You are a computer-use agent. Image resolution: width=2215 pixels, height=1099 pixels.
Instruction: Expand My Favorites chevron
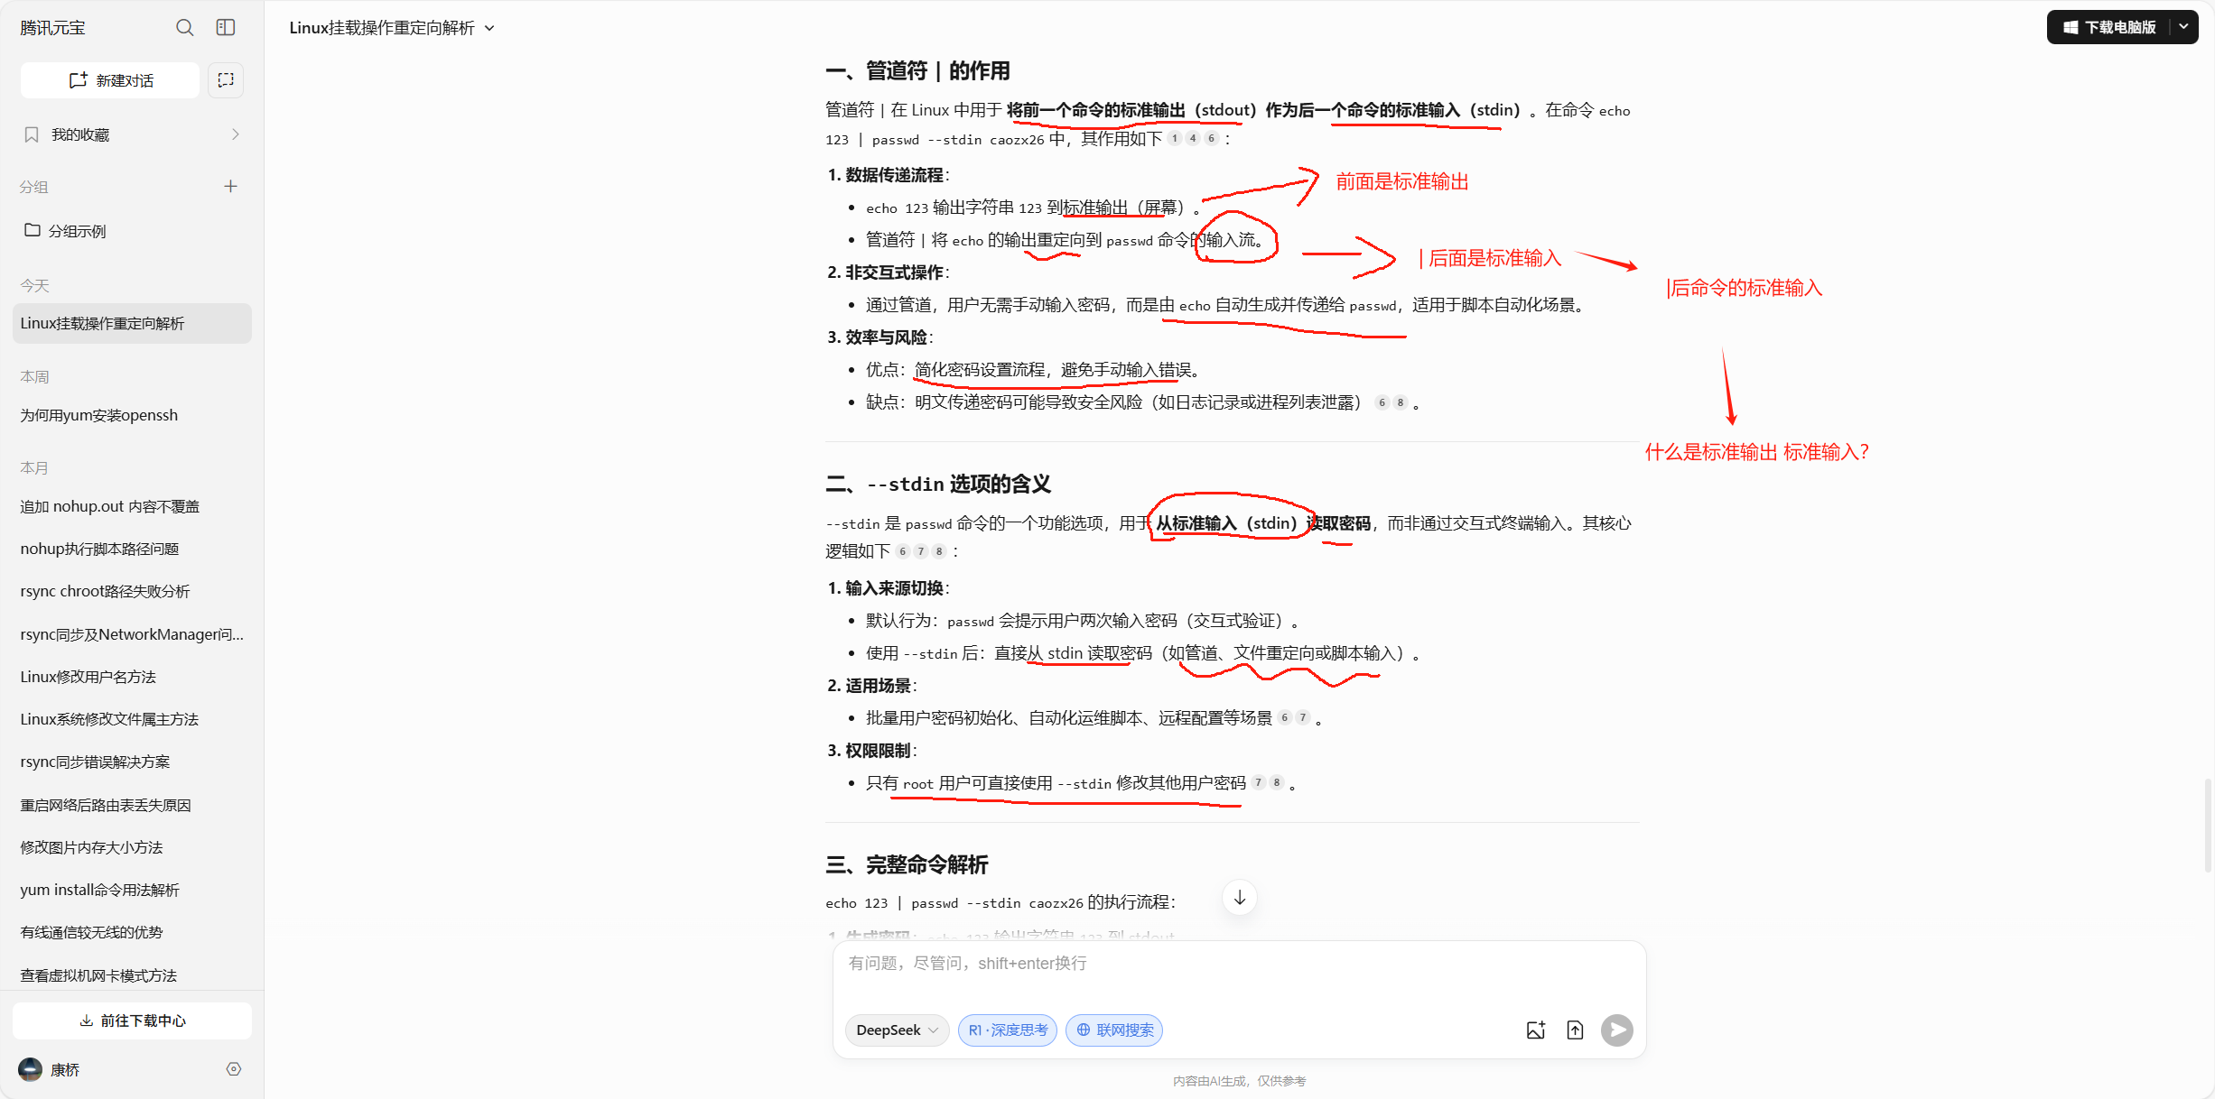tap(236, 134)
